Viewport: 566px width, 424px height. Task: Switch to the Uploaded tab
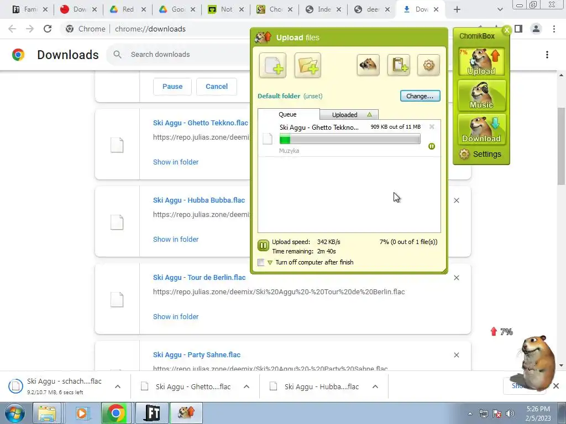[x=349, y=115]
